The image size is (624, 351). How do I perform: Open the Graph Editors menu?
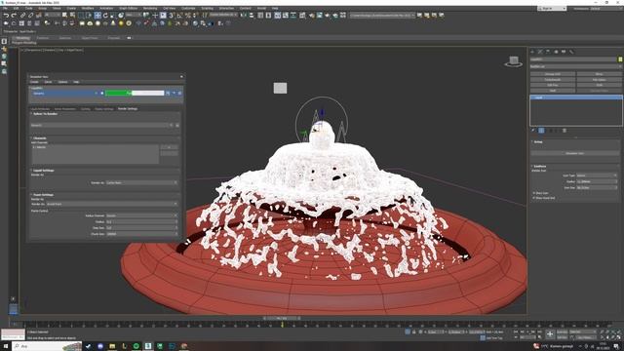(128, 8)
